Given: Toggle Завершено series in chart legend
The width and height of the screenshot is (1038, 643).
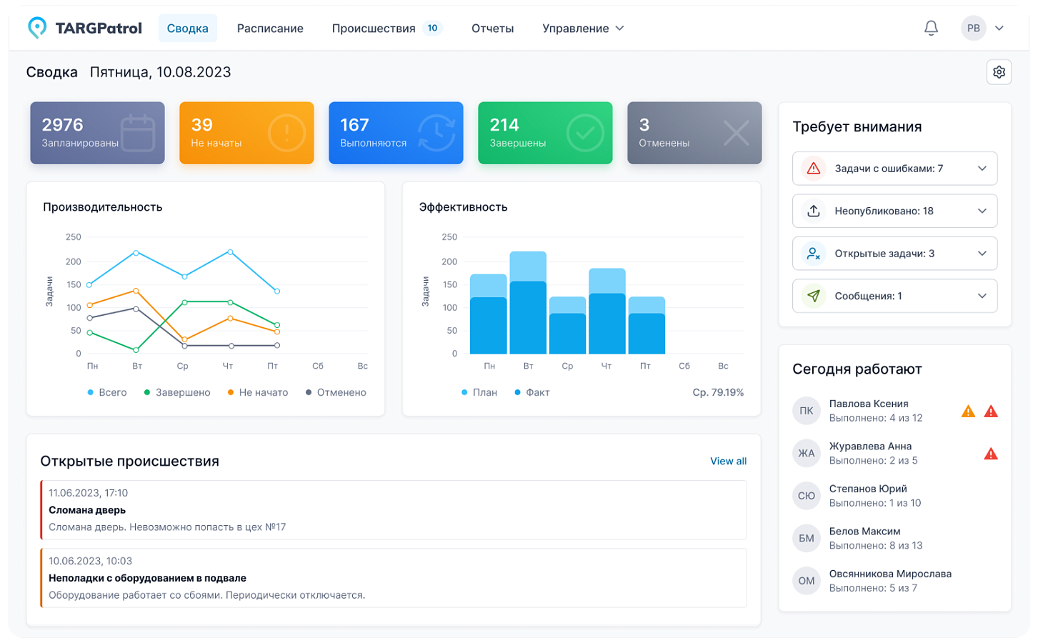Looking at the screenshot, I should [177, 392].
